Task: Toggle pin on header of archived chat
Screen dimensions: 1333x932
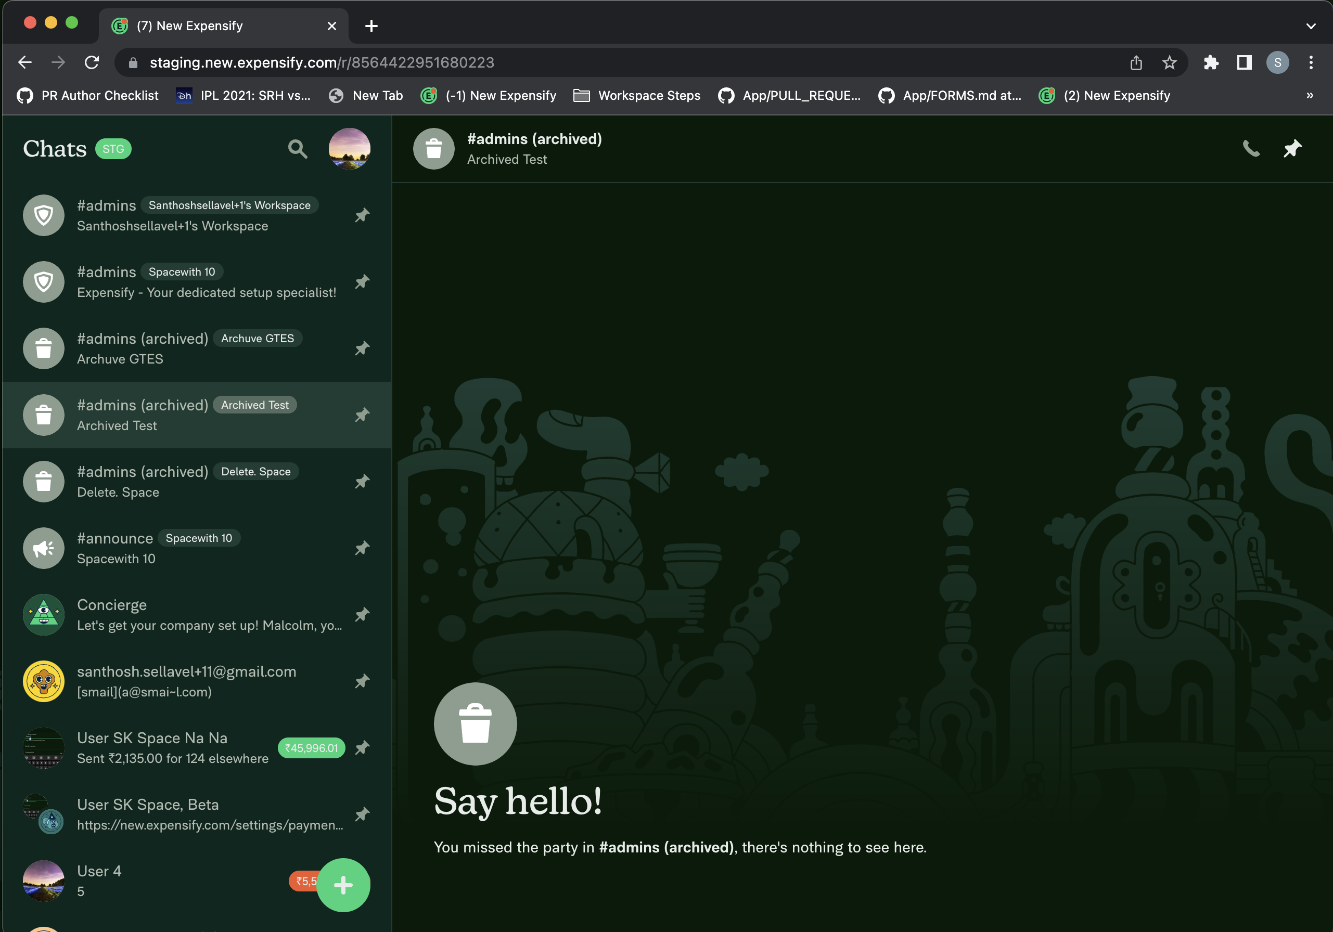Action: [1292, 149]
